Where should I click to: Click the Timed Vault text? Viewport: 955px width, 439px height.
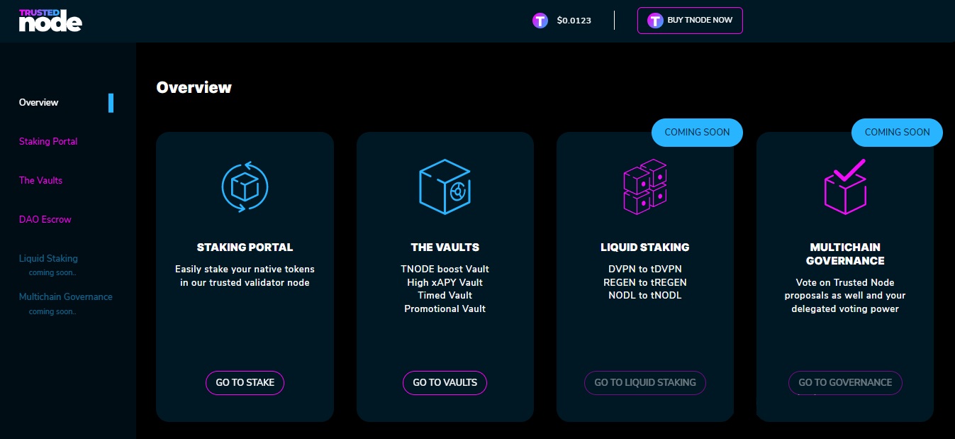445,296
